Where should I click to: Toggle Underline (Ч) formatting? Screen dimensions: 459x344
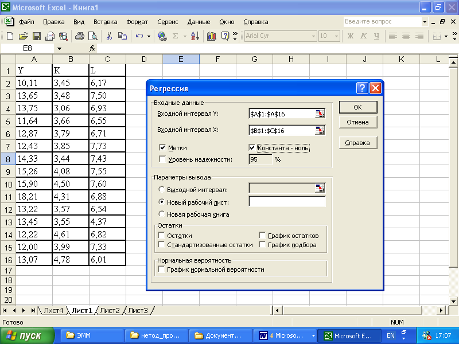point(377,36)
